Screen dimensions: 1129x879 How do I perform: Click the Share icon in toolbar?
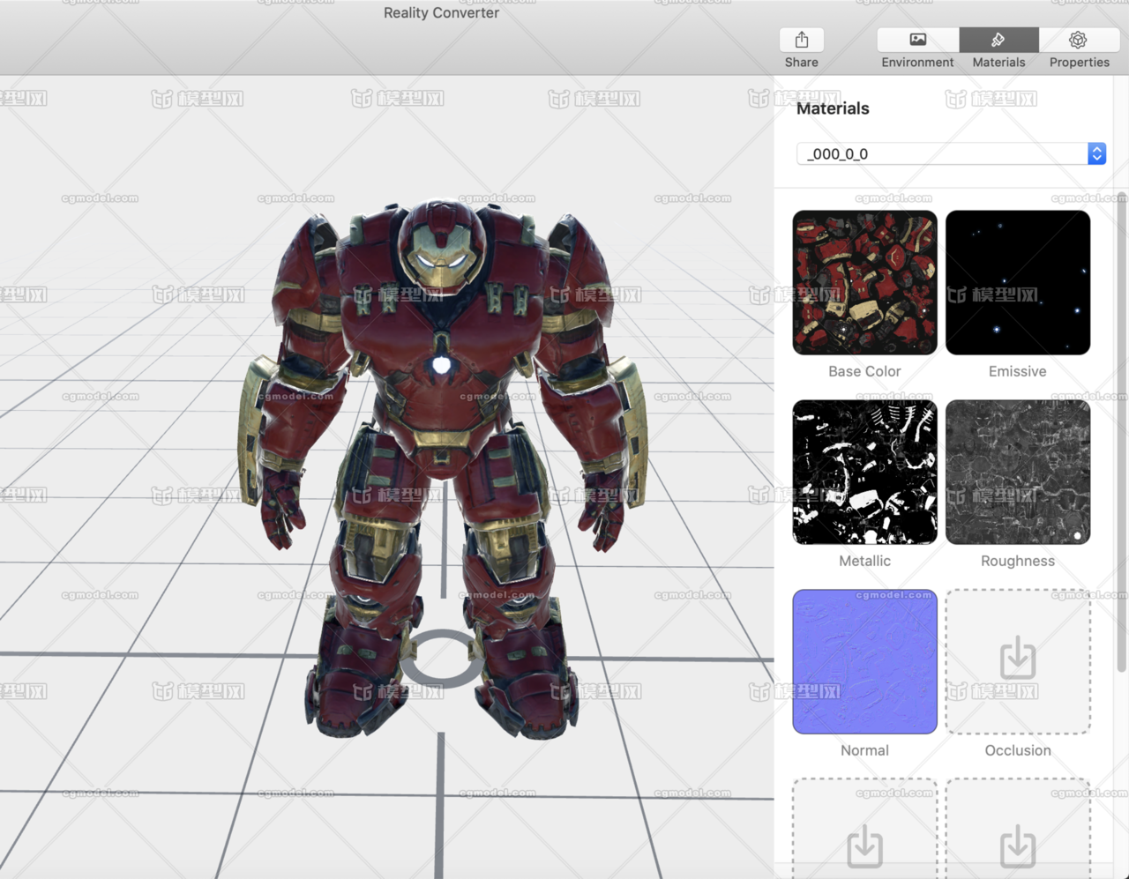tap(801, 40)
